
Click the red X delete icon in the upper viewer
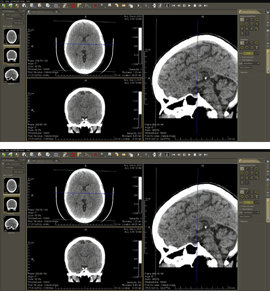(x=95, y=6)
